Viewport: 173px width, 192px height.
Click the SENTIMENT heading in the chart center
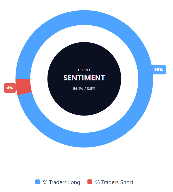[84, 78]
